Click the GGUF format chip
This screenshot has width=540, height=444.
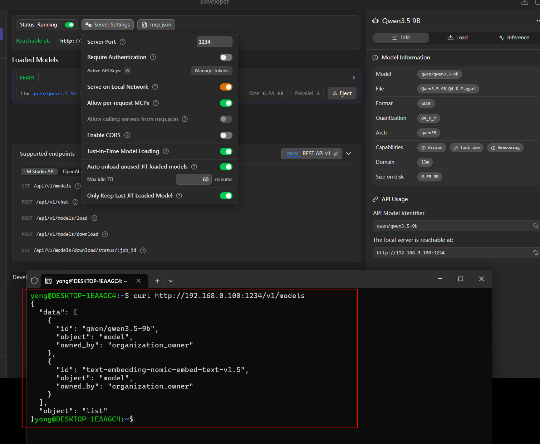click(x=426, y=103)
